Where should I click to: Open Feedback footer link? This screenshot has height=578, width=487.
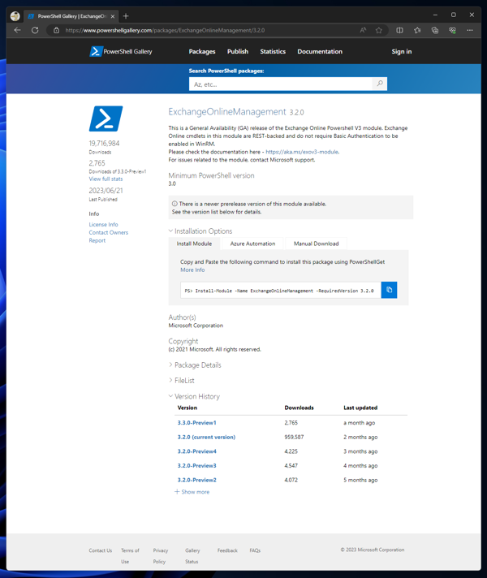(x=227, y=550)
